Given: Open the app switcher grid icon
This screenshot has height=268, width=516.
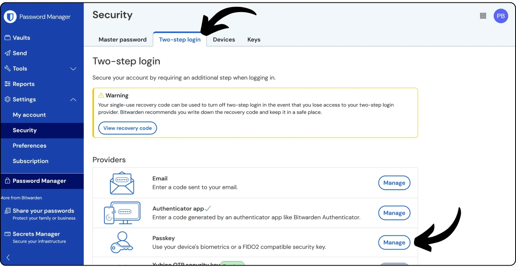Looking at the screenshot, I should (483, 16).
